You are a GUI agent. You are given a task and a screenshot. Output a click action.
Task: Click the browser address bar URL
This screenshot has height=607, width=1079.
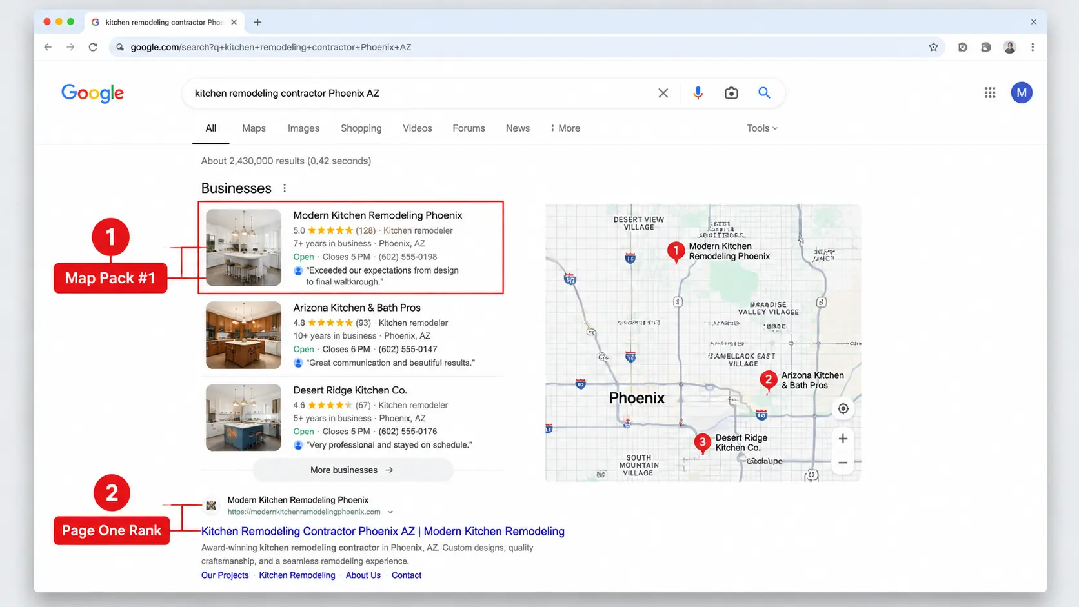click(x=271, y=47)
